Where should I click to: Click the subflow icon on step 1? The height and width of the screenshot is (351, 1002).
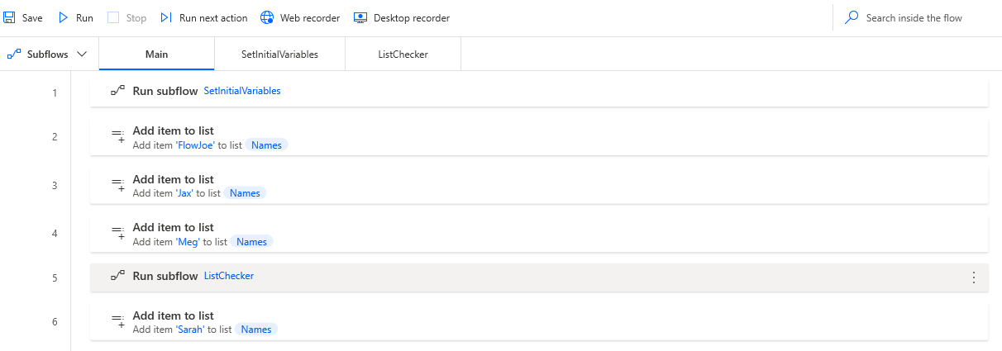pos(117,91)
